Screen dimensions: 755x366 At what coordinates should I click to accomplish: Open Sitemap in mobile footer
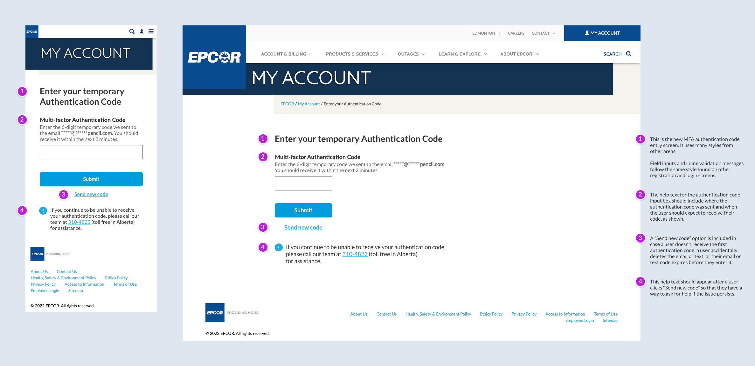(x=75, y=290)
